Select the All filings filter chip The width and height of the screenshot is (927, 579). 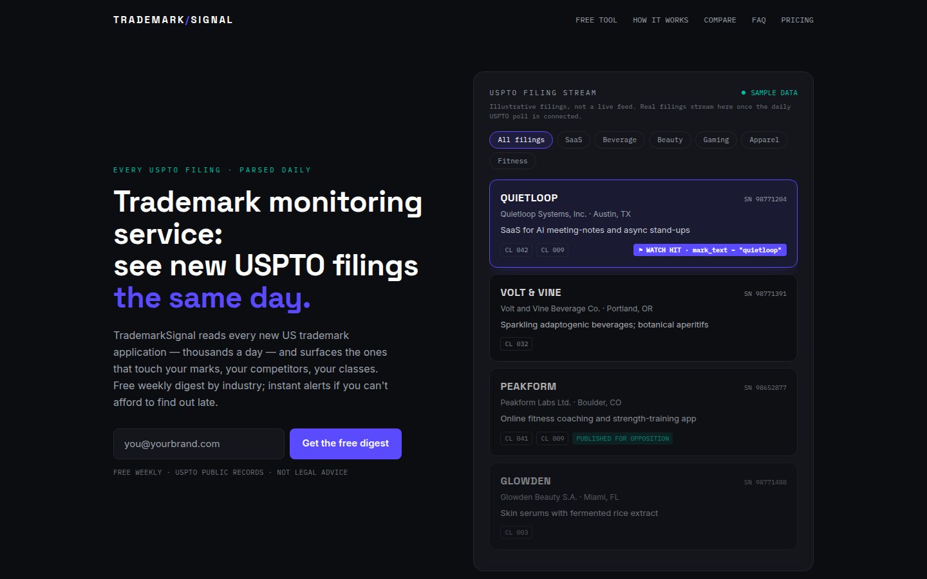coord(521,140)
